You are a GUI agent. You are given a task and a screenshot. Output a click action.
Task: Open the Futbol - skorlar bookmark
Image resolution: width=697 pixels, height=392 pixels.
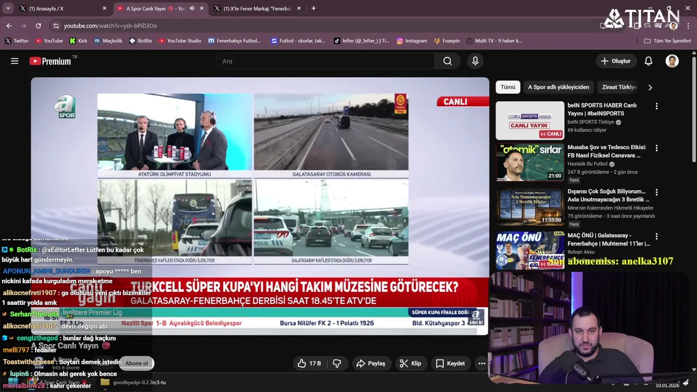click(x=298, y=41)
